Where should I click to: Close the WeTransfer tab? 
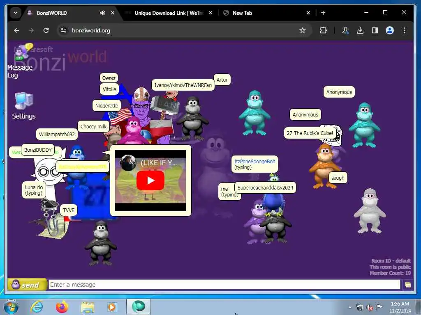pyautogui.click(x=210, y=13)
